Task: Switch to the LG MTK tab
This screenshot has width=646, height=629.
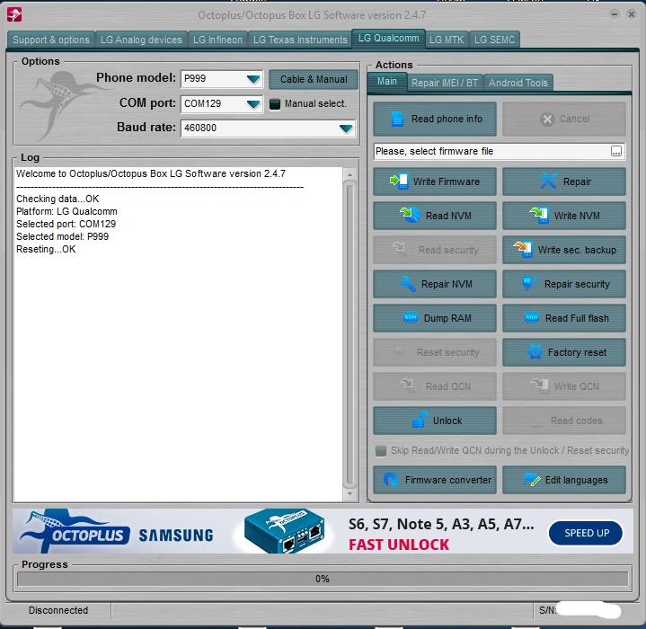Action: (x=447, y=40)
